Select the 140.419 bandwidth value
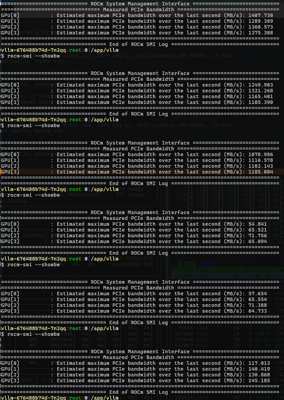The height and width of the screenshot is (400, 284). point(259,369)
